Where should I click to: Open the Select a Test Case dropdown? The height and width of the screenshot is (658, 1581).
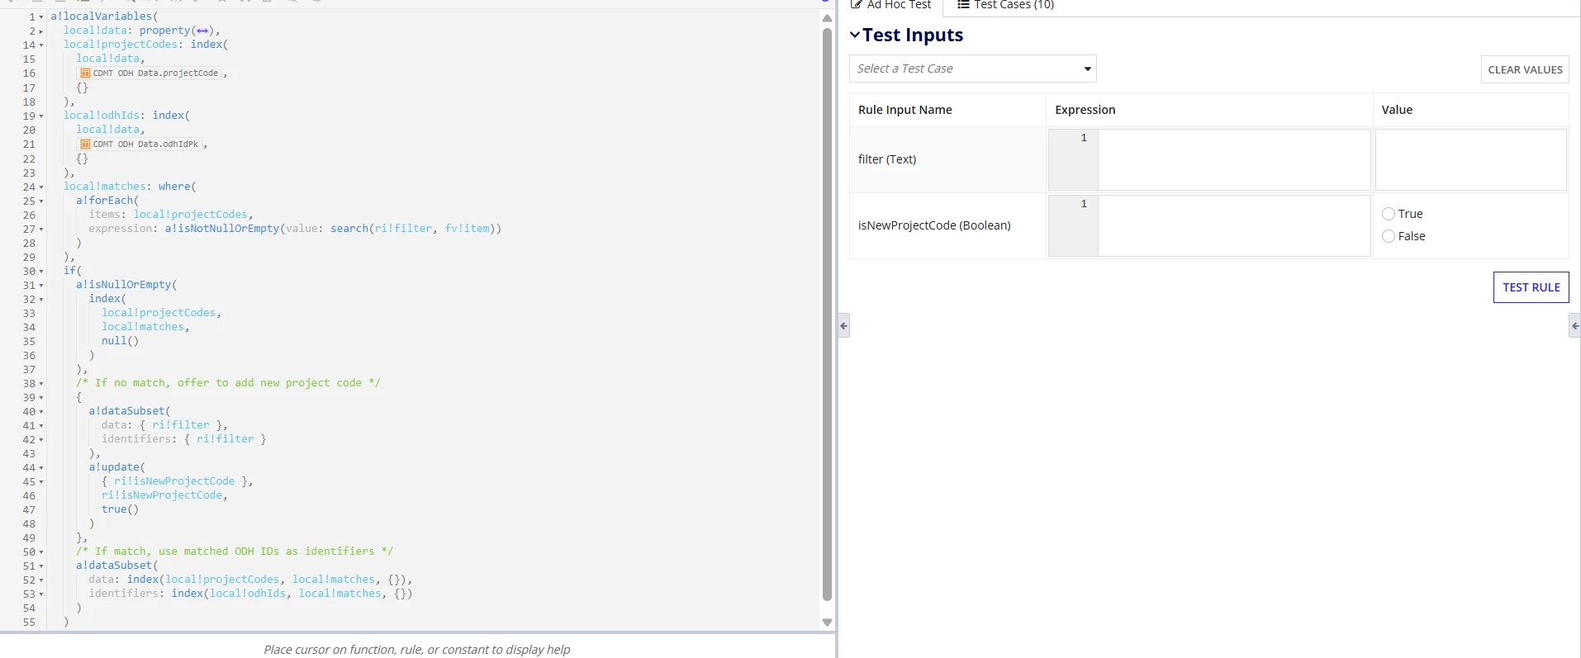[972, 69]
